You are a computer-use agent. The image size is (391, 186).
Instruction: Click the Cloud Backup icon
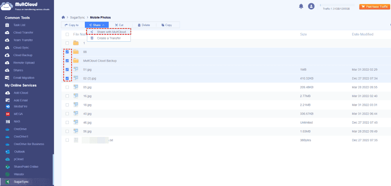tap(7, 55)
